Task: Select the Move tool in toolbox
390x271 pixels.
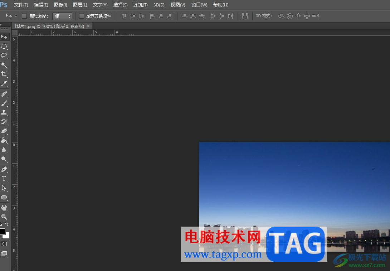Action: [x=4, y=37]
